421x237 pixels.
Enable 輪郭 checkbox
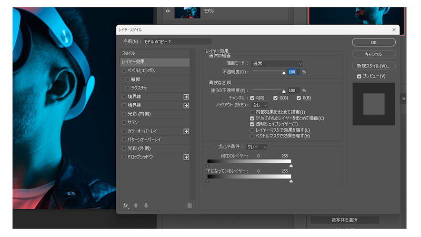127,80
